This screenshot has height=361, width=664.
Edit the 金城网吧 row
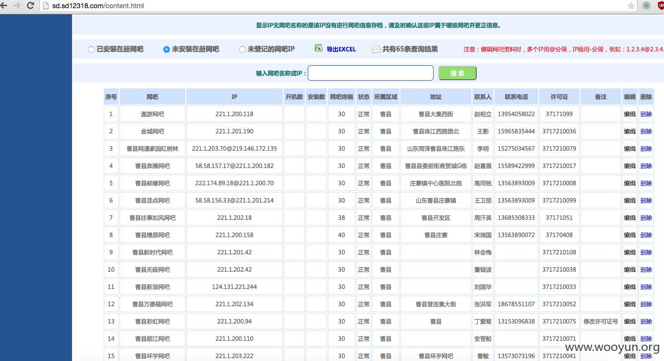tap(630, 132)
